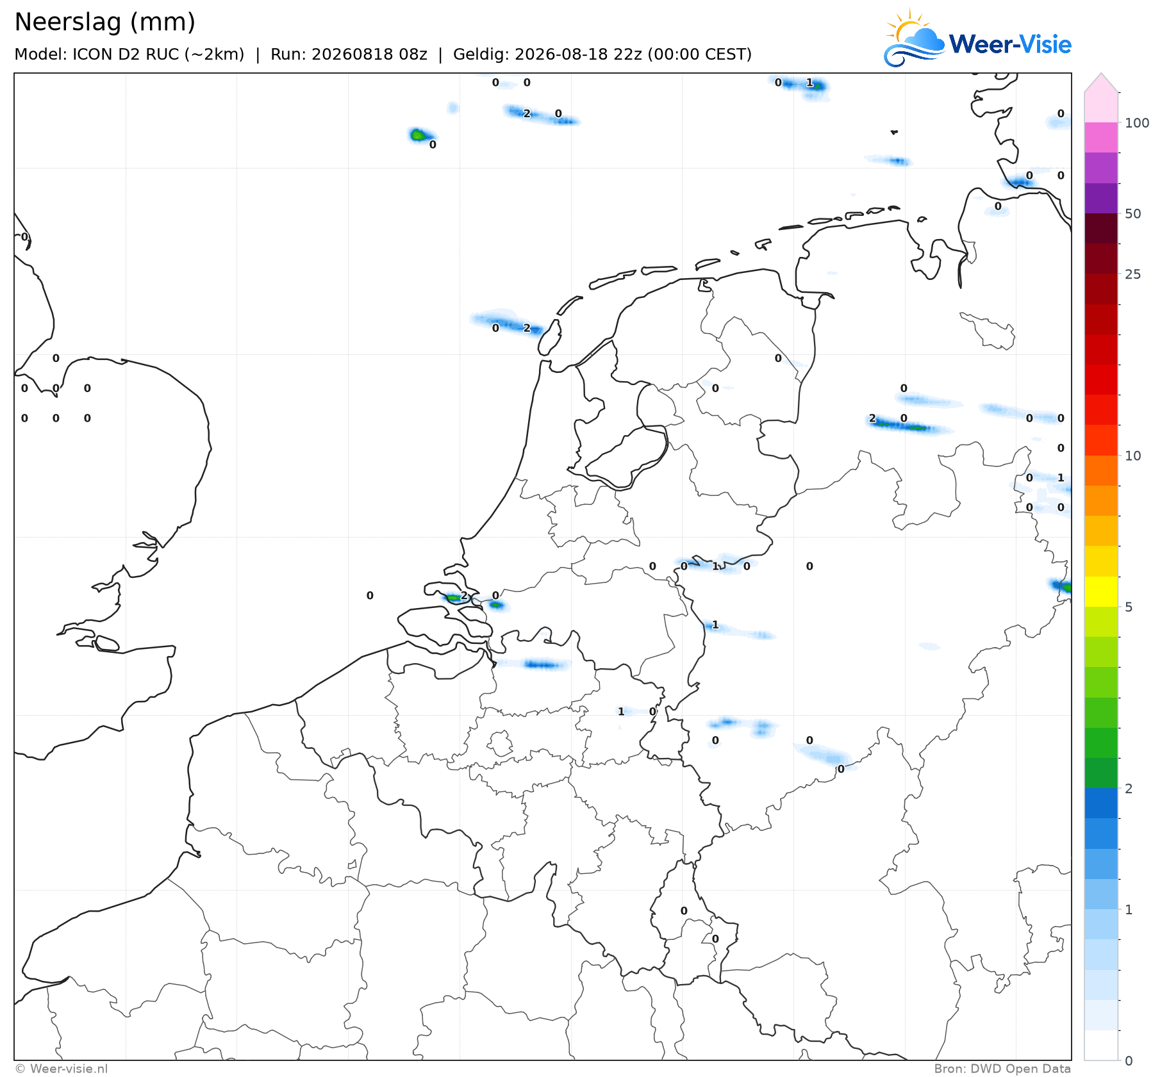Click the Weer-Visie brand name text
Image resolution: width=1169 pixels, height=1077 pixels.
1010,44
